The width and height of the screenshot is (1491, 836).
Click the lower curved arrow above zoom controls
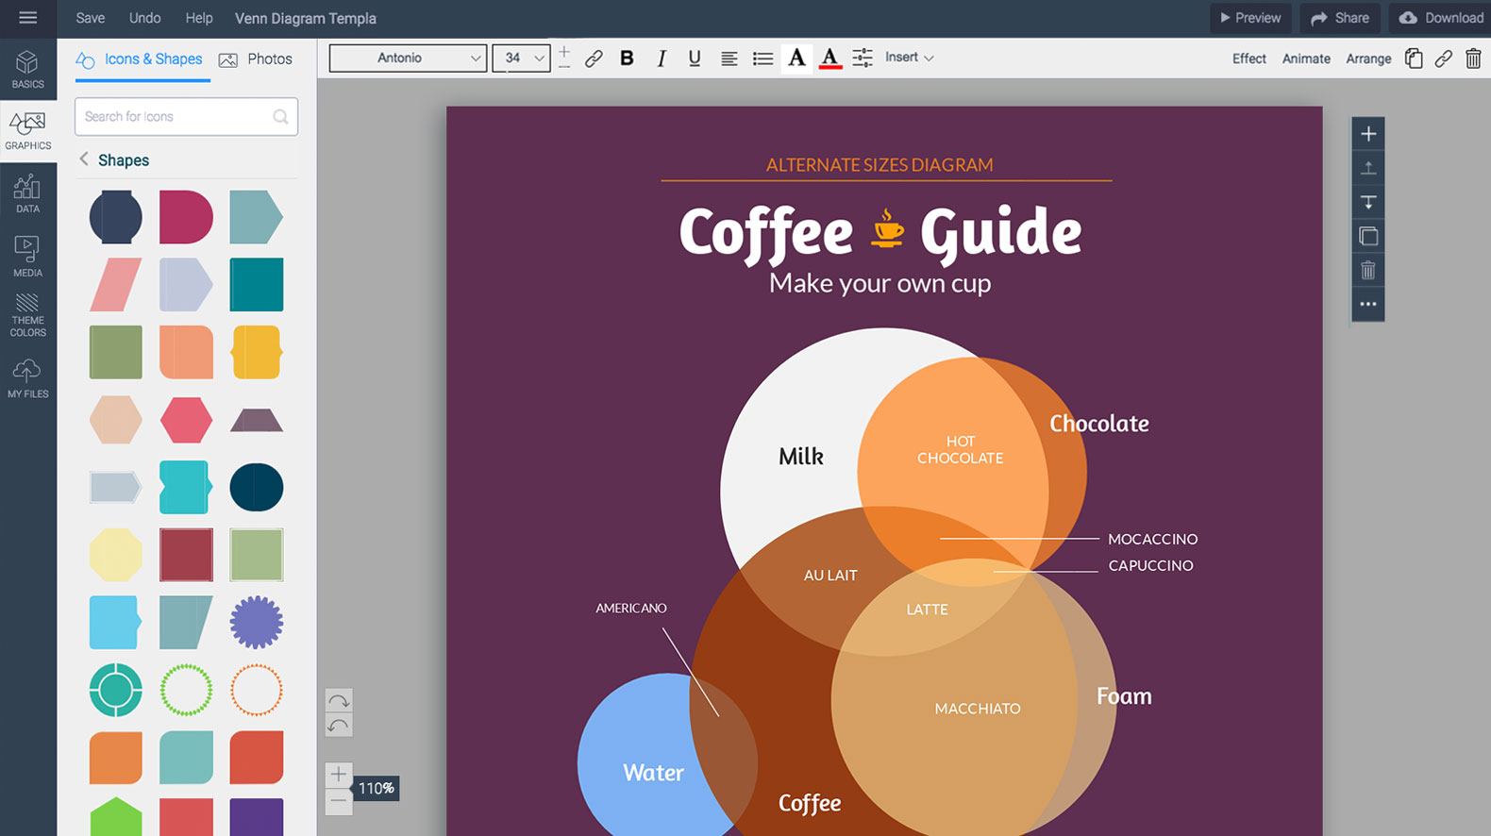coord(338,725)
